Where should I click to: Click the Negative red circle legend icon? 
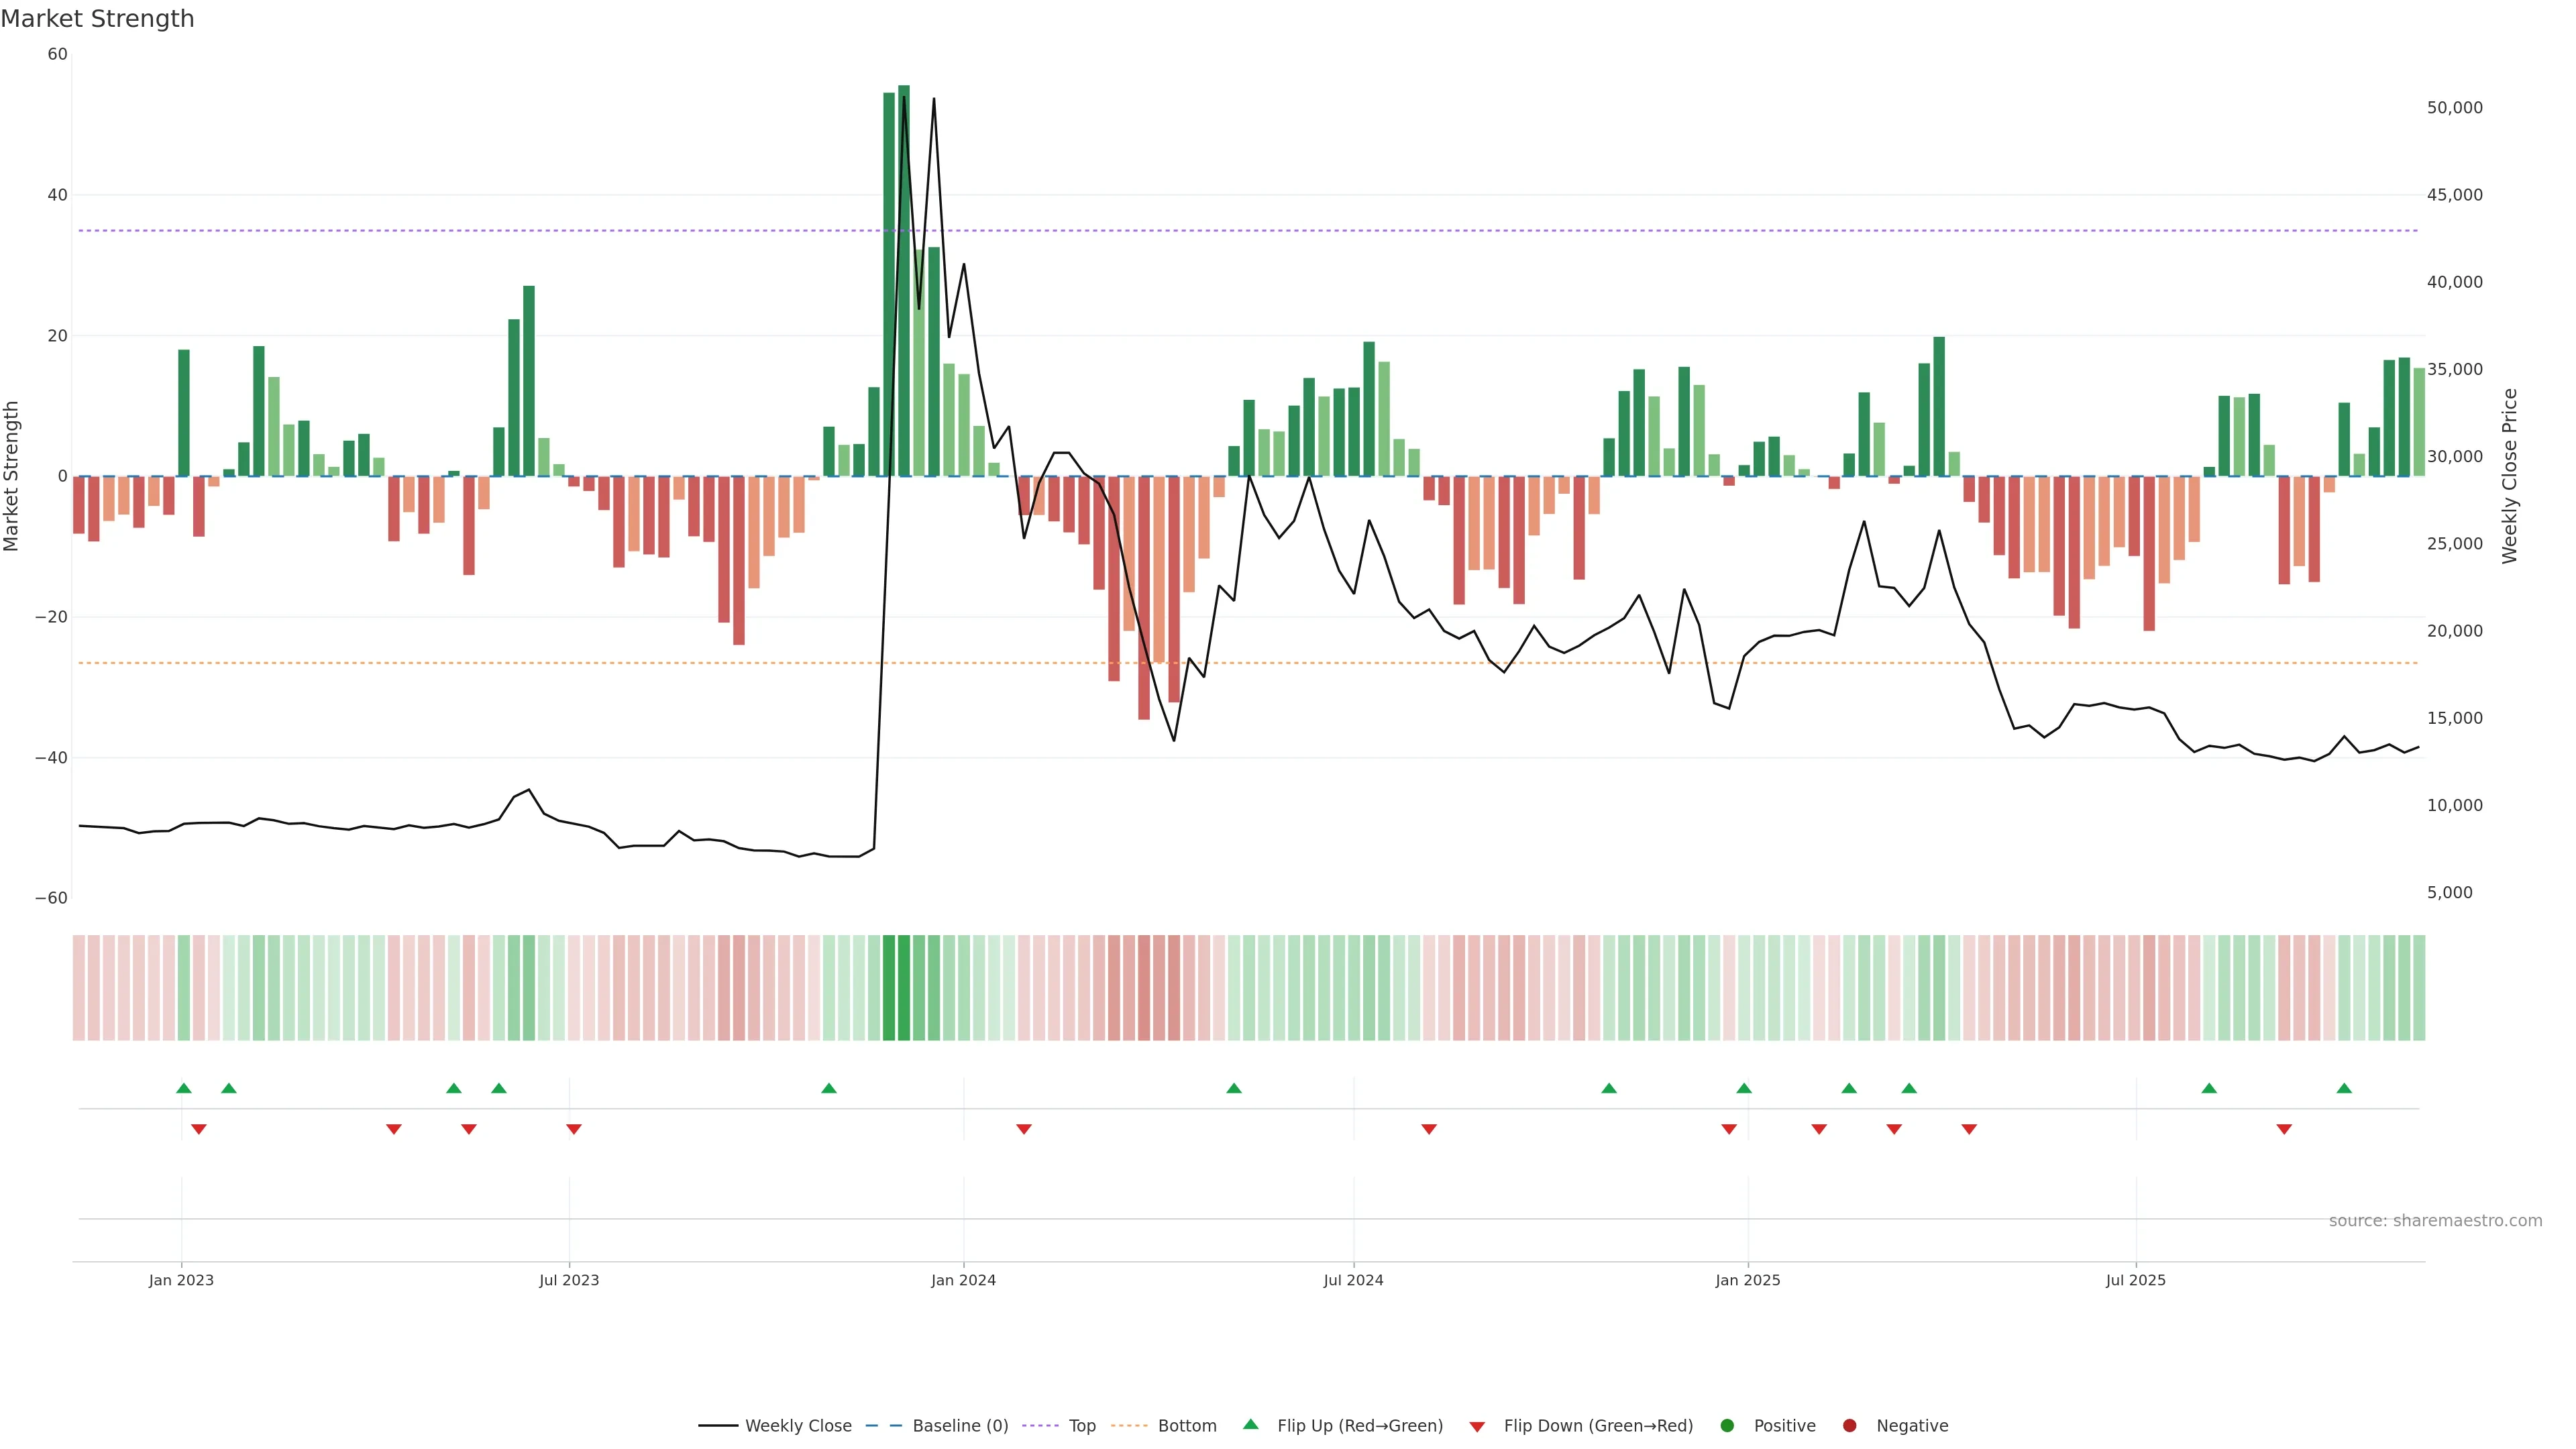pyautogui.click(x=1849, y=1425)
